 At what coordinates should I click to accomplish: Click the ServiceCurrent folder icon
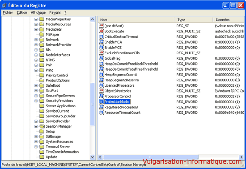42,111
